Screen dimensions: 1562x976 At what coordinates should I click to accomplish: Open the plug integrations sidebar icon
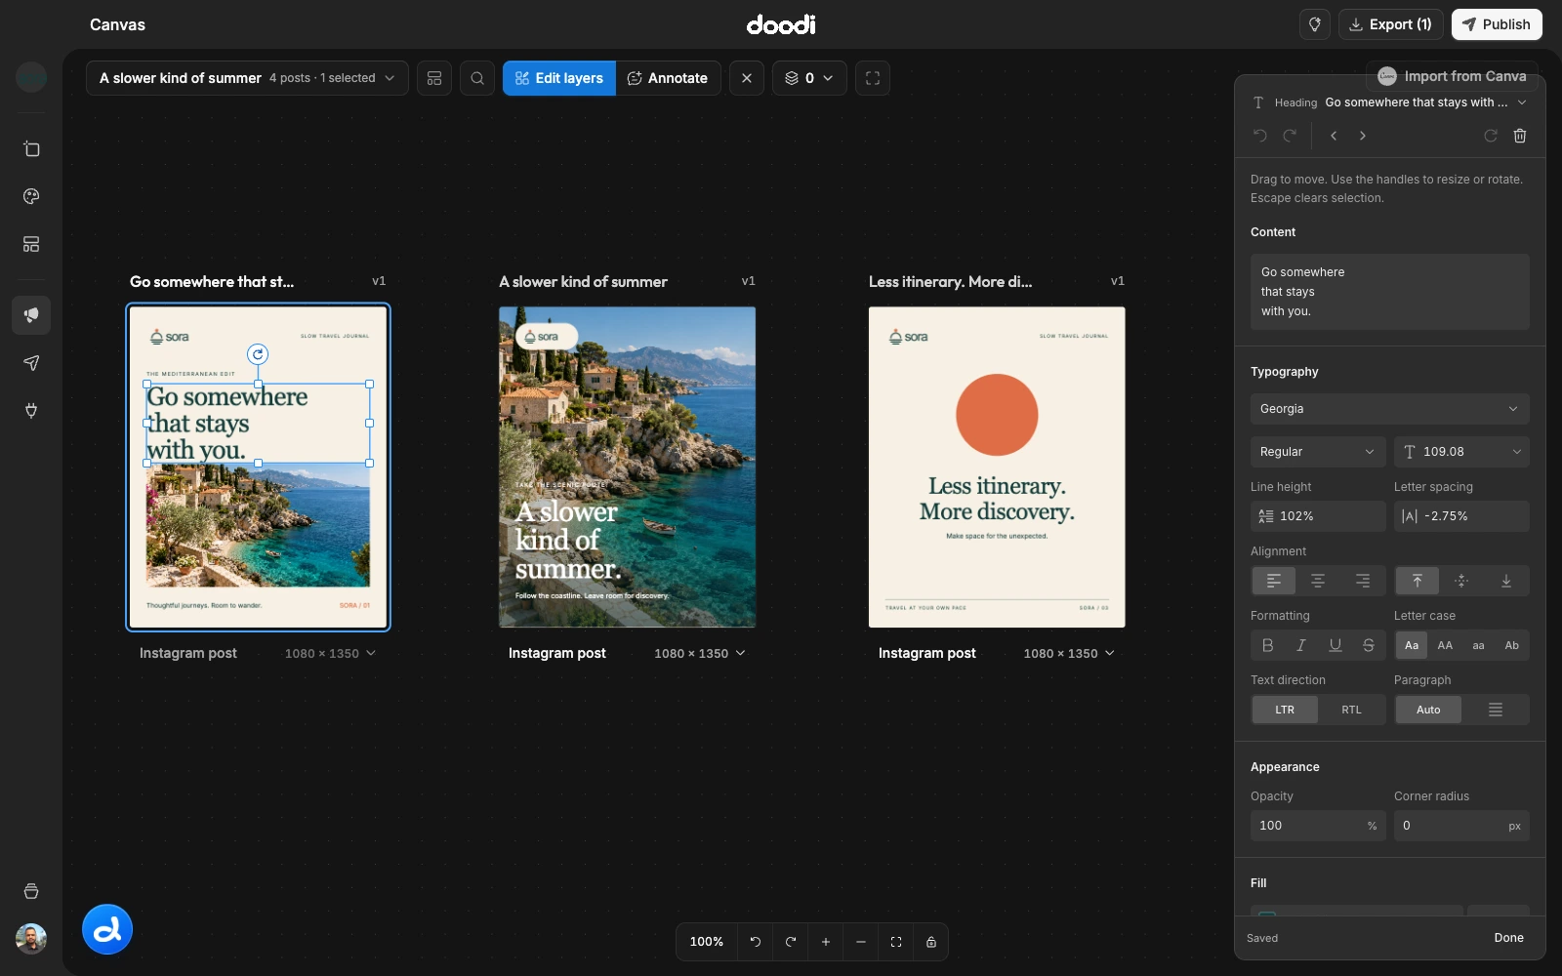[31, 411]
